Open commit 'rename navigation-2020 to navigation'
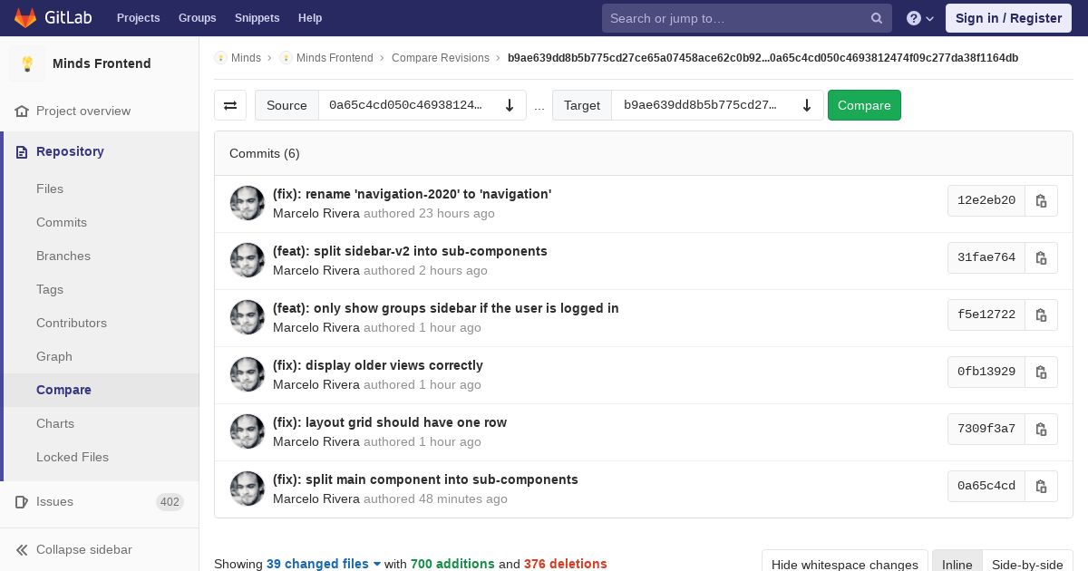The width and height of the screenshot is (1088, 571). [x=412, y=194]
